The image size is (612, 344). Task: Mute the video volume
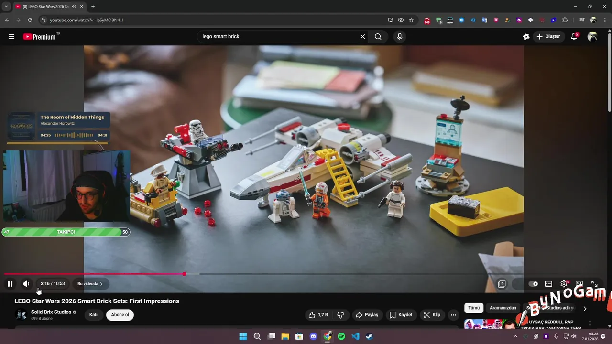pyautogui.click(x=26, y=284)
